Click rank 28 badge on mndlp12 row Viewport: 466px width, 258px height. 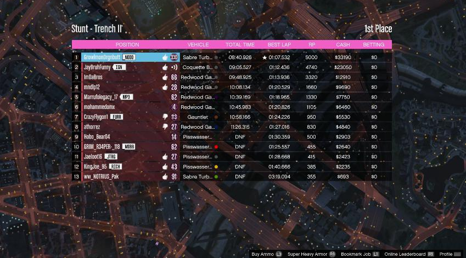(x=174, y=87)
